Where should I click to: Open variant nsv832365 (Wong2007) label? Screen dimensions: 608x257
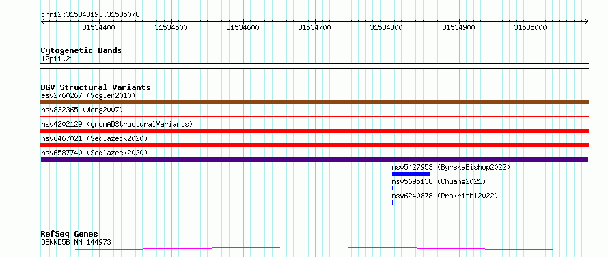tap(82, 110)
